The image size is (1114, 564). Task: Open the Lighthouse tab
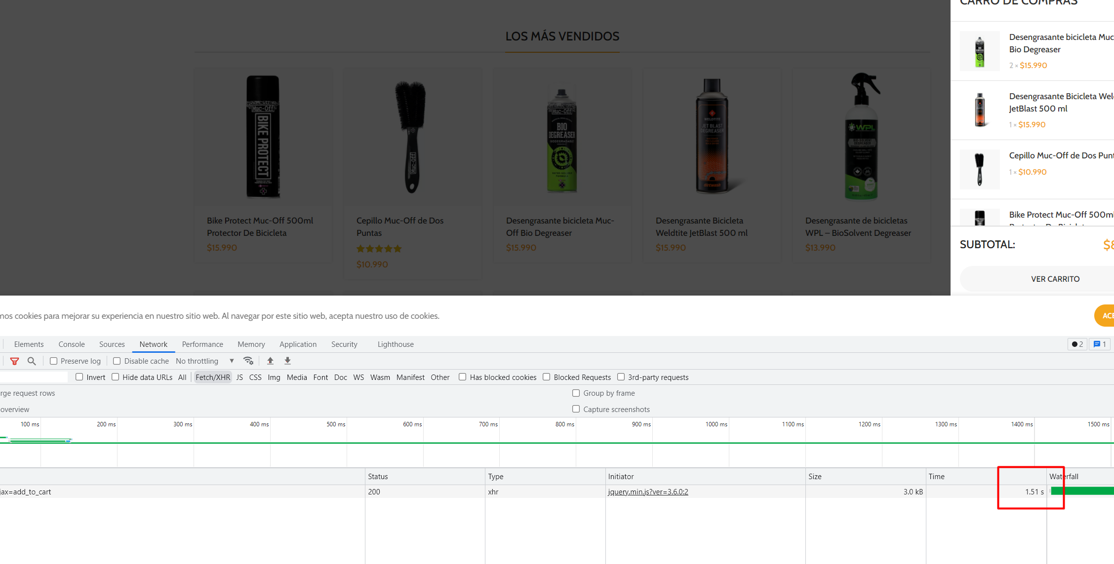(396, 344)
